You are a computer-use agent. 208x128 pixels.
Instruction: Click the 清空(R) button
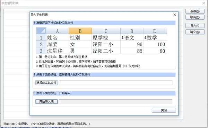(x=195, y=32)
